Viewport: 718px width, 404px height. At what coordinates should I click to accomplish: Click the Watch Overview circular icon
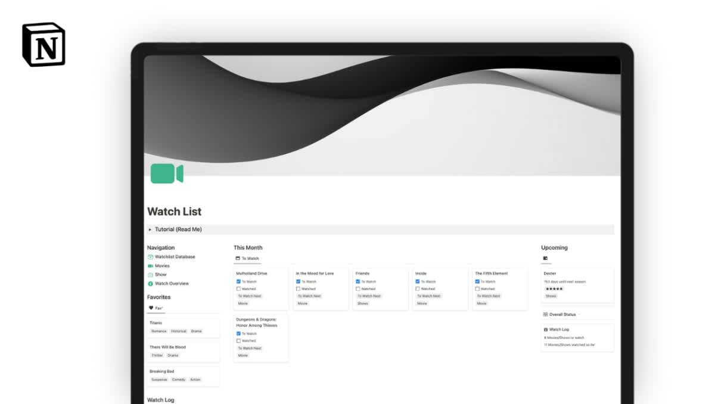151,284
